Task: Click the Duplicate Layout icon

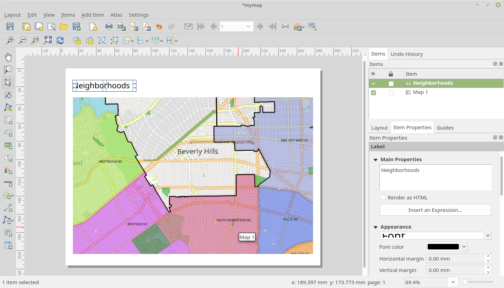Action: 39,26
